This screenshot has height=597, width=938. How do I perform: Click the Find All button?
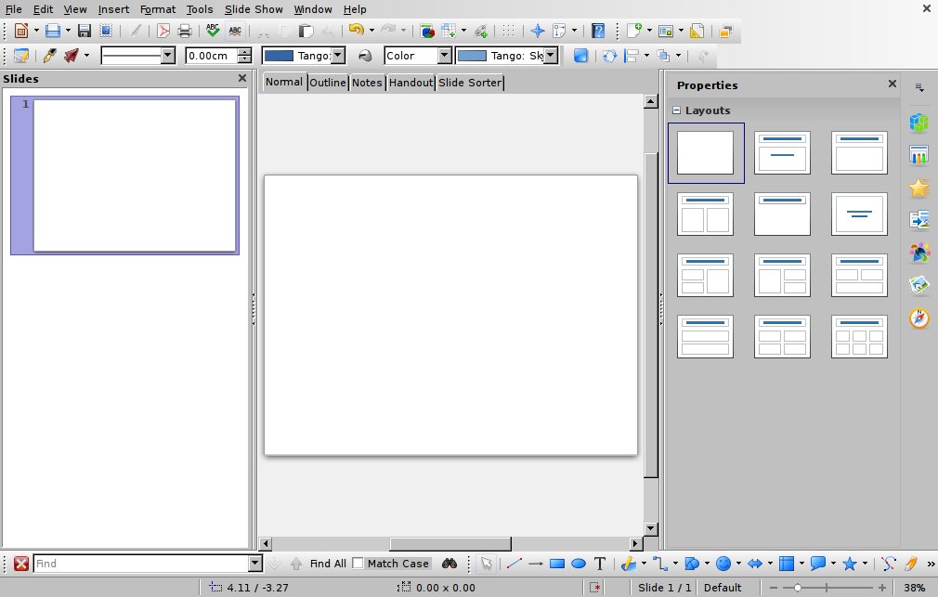(x=328, y=564)
